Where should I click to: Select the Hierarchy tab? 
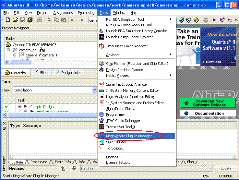pos(16,73)
